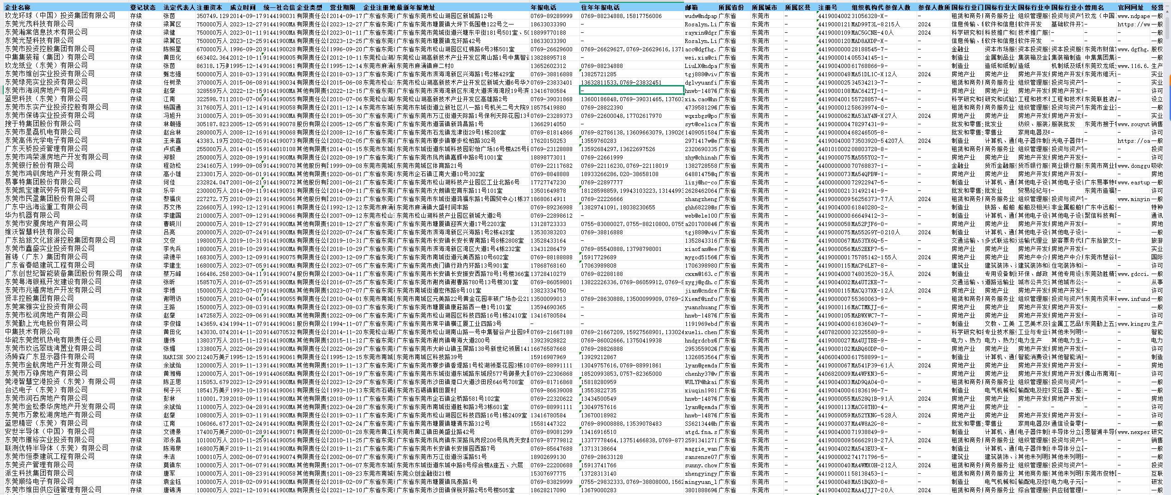The image size is (1171, 495).
Task: Click the 注册资本 column header
Action: tap(210, 7)
